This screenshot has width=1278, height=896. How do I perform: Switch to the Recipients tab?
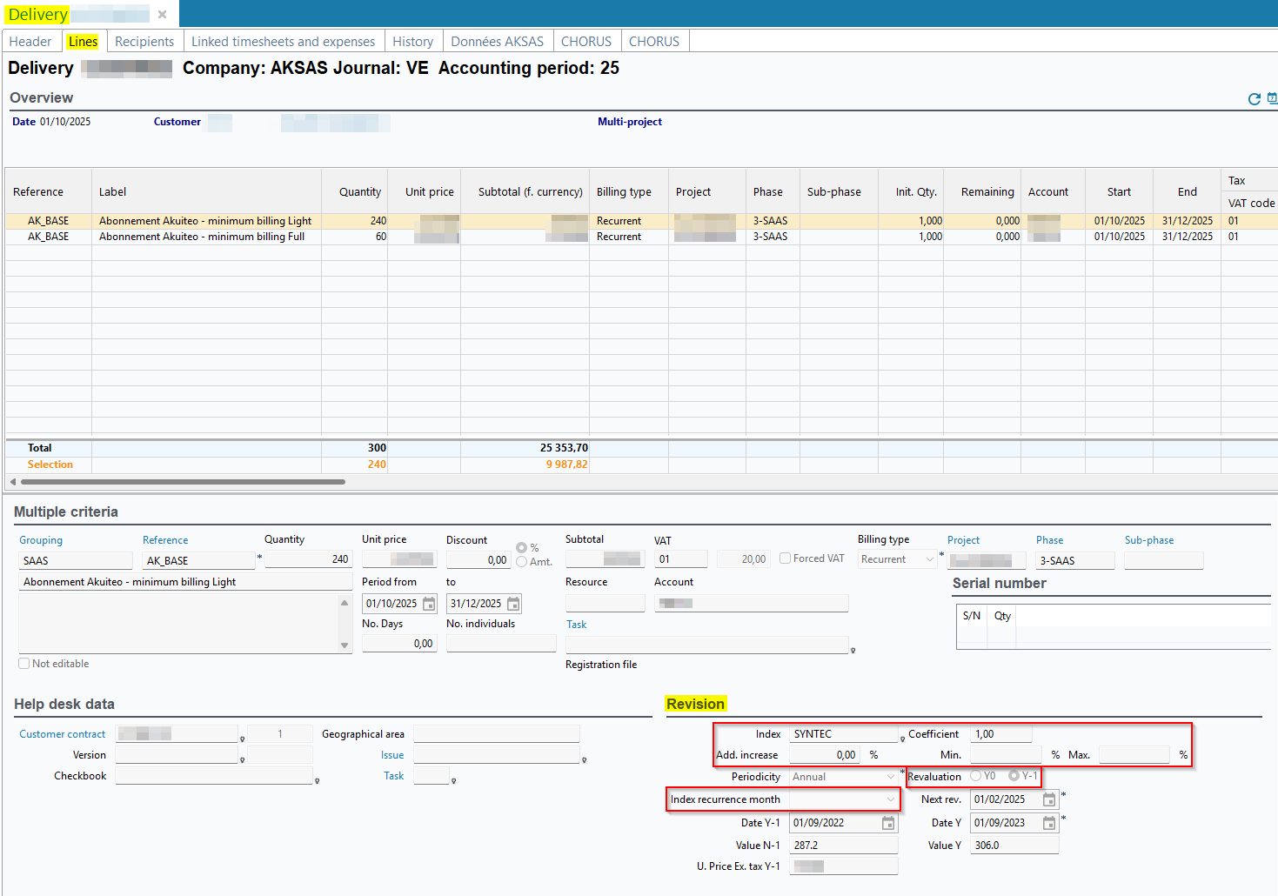tap(144, 42)
